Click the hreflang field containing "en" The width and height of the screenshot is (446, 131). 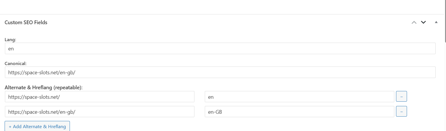pyautogui.click(x=299, y=97)
